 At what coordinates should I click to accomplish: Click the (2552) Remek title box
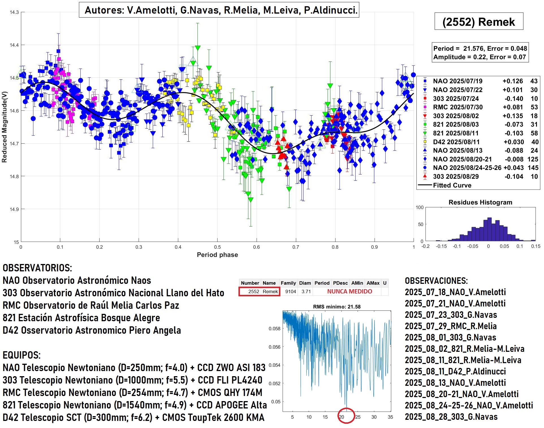[x=479, y=22]
